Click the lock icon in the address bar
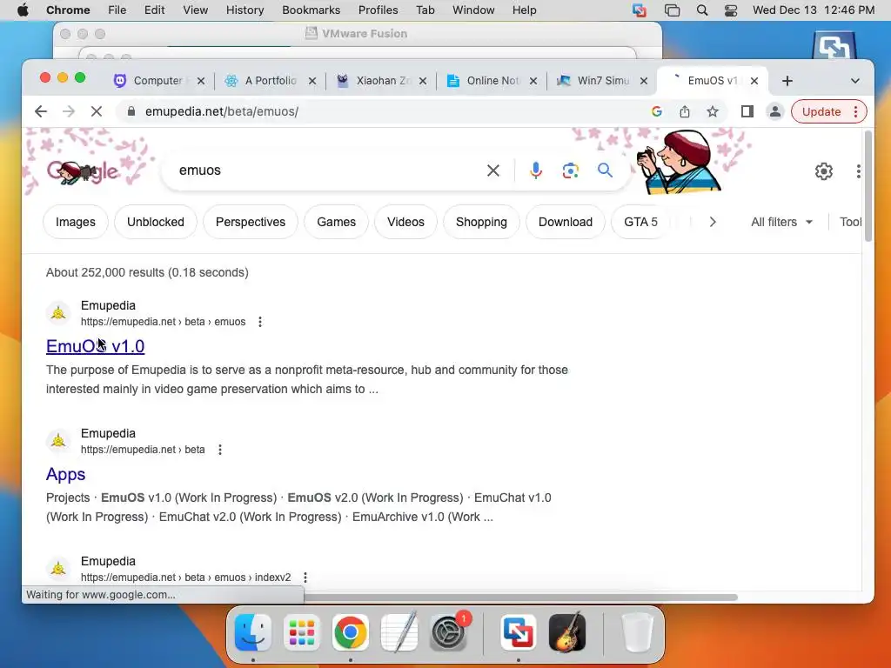 point(131,111)
